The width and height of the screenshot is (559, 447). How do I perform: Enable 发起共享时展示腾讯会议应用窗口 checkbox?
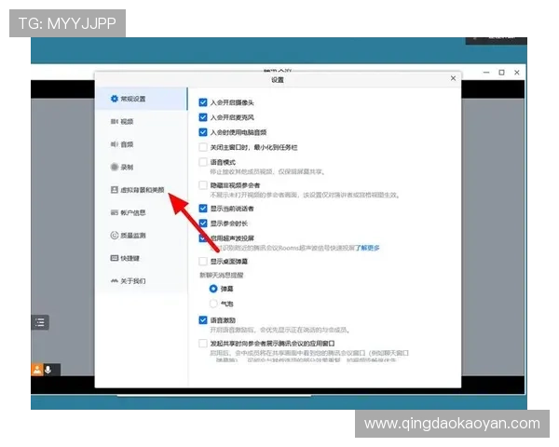tap(203, 344)
